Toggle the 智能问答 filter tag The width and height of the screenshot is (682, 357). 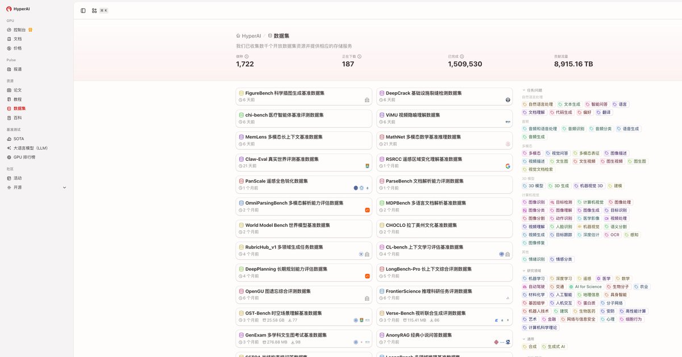(x=596, y=105)
